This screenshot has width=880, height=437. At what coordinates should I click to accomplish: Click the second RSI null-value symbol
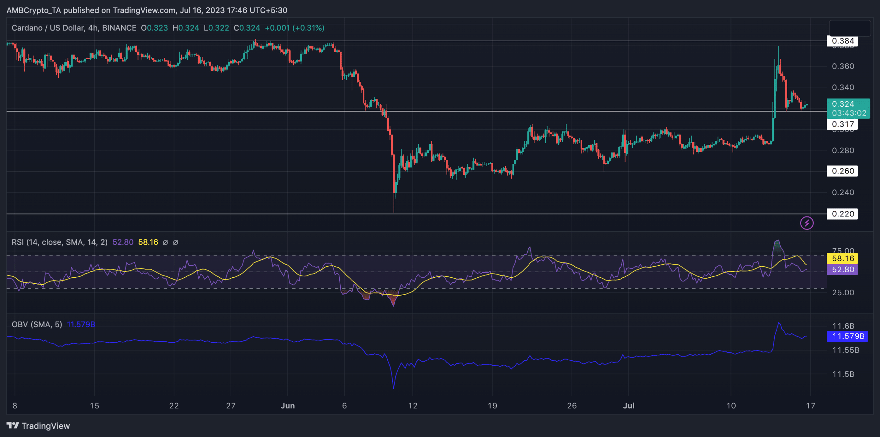pyautogui.click(x=175, y=243)
